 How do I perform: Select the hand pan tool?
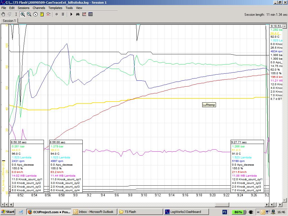pyautogui.click(x=4, y=14)
